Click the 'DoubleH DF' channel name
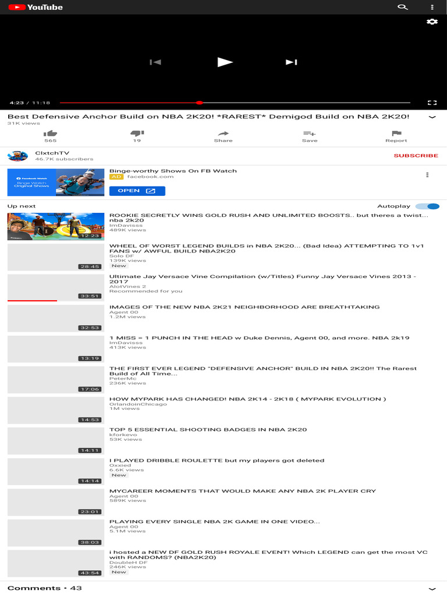 (x=129, y=563)
